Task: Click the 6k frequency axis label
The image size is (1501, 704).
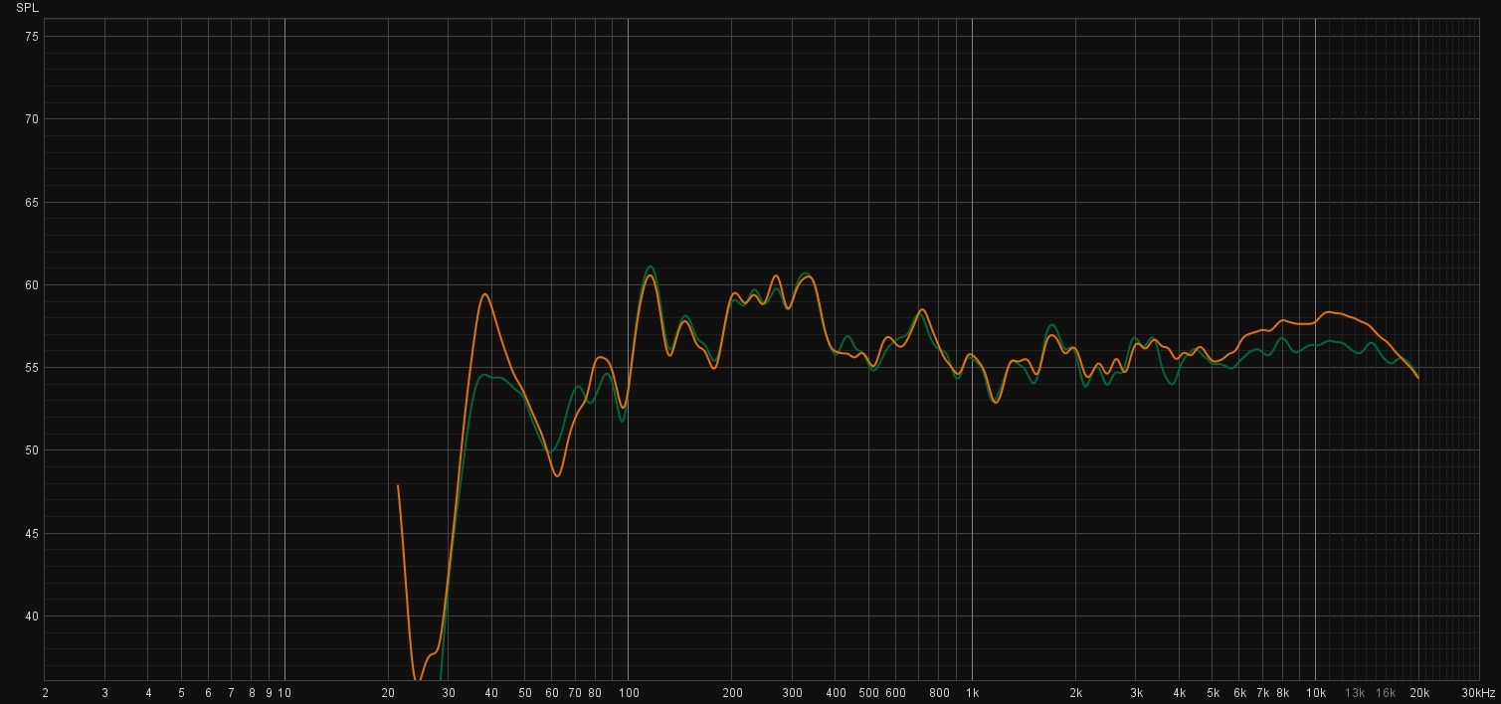Action: [1239, 693]
